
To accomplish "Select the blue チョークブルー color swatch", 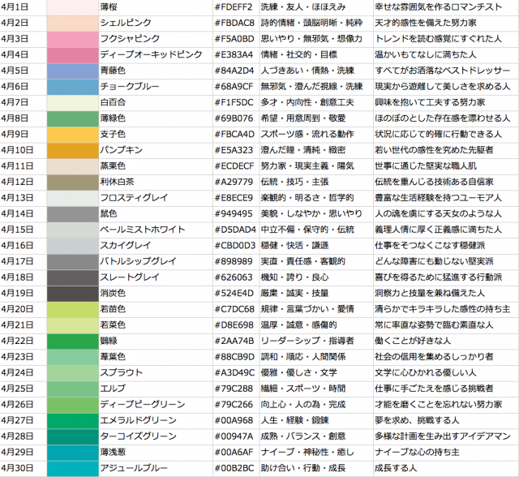I will pyautogui.click(x=72, y=87).
